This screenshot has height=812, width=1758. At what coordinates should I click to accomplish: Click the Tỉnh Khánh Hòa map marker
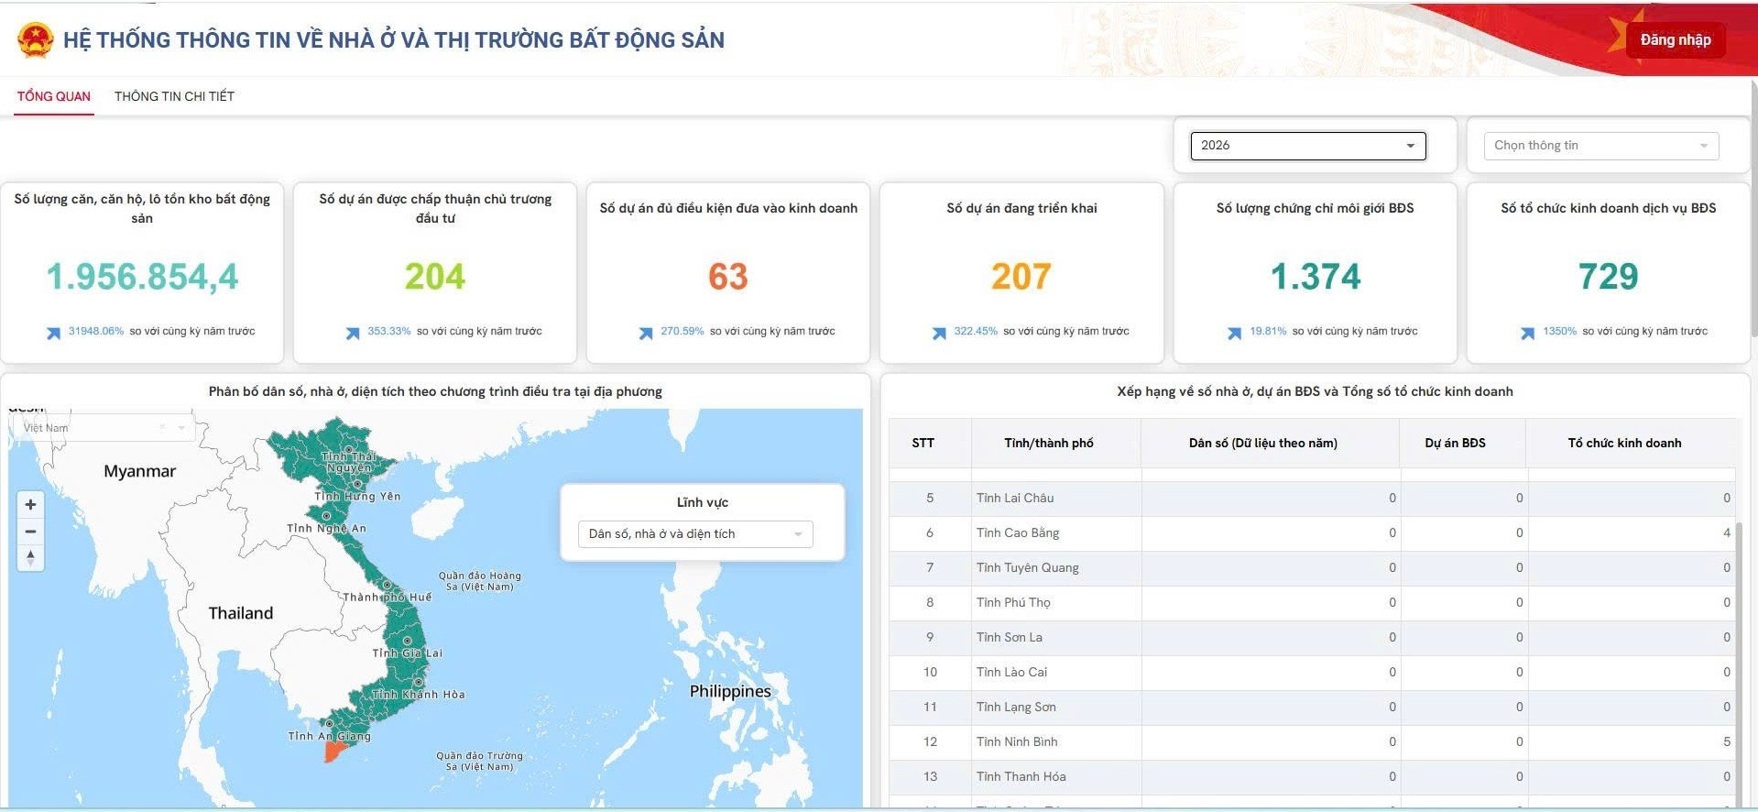[419, 682]
